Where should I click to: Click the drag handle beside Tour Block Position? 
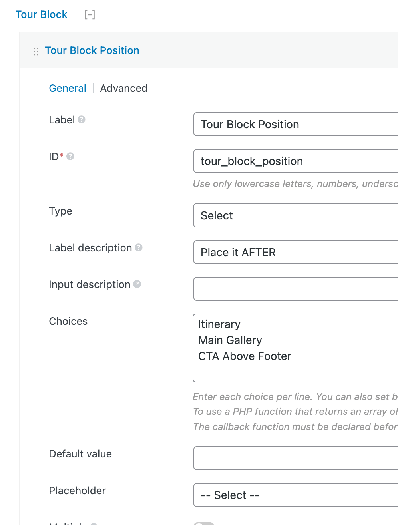coord(36,51)
